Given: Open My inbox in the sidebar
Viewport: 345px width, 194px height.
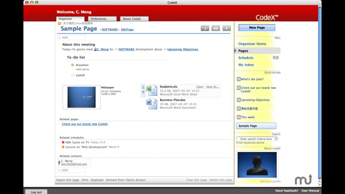Looking at the screenshot, I should pyautogui.click(x=246, y=65).
